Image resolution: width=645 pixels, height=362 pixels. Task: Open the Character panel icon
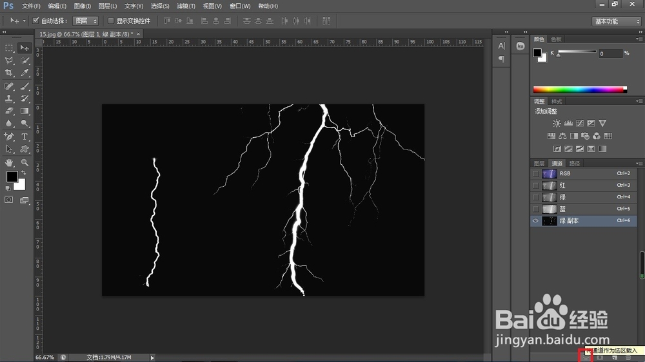click(x=501, y=46)
